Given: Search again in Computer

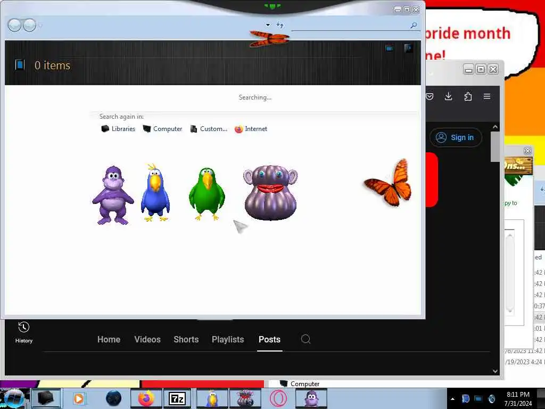Looking at the screenshot, I should (x=163, y=129).
